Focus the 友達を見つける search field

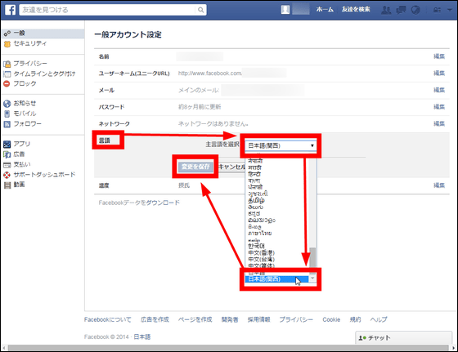click(107, 10)
